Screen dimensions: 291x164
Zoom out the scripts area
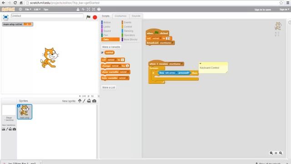point(271,153)
